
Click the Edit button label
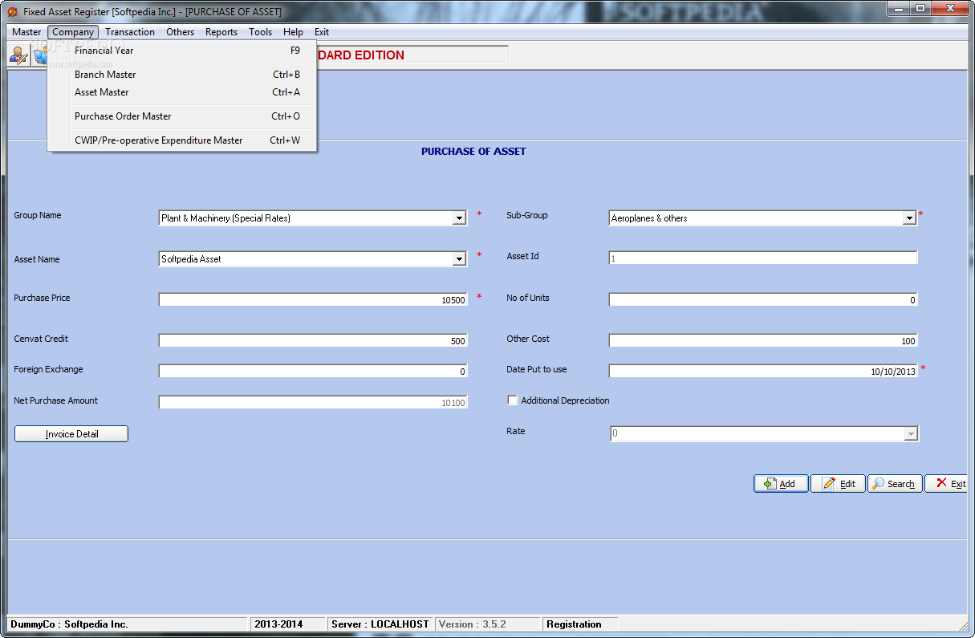click(x=847, y=484)
